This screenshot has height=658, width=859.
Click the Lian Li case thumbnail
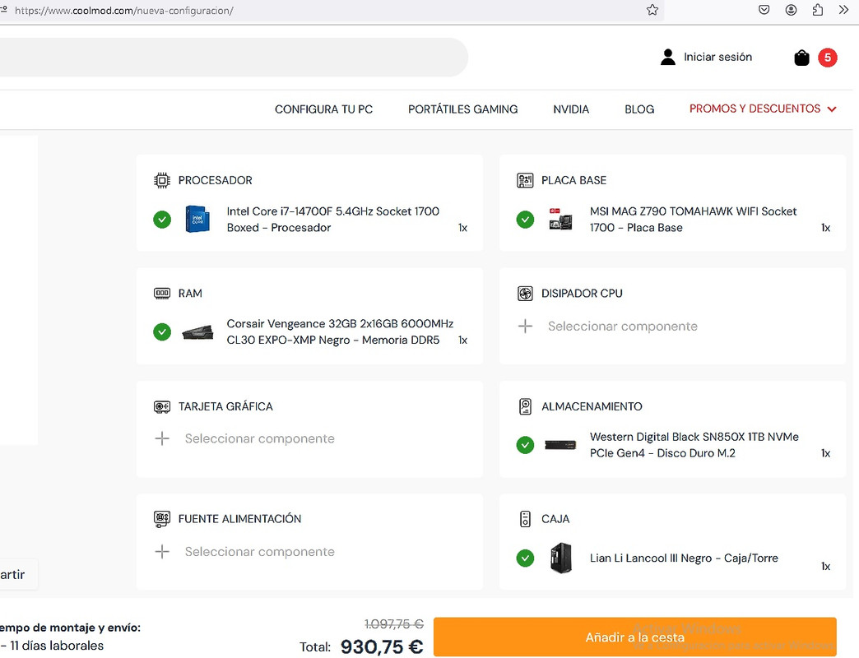(561, 558)
